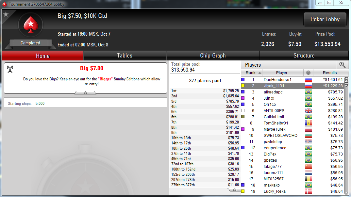The width and height of the screenshot is (351, 197).
Task: Sort players by Results column header
Action: click(329, 73)
